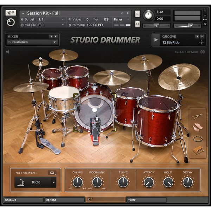Go to next instrument preset arrow

128,13
